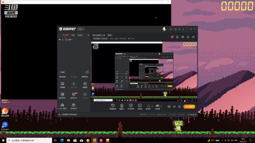Image resolution: width=255 pixels, height=143 pixels.
Task: Open the 上车一起玩 tool
Action: point(62,106)
